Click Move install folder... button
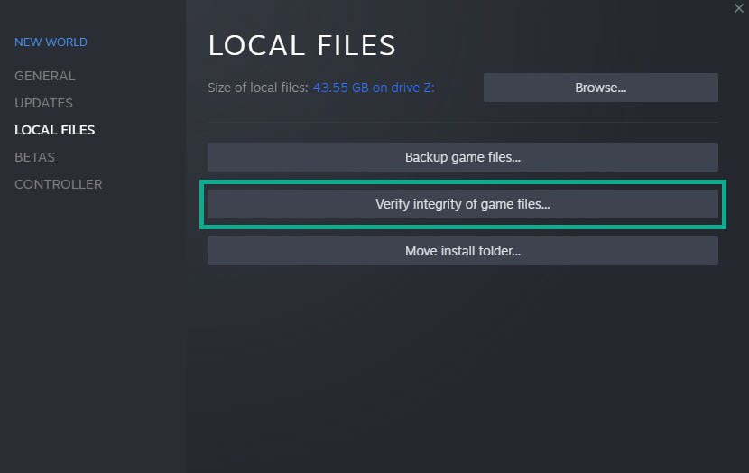This screenshot has height=473, width=749. pyautogui.click(x=462, y=251)
